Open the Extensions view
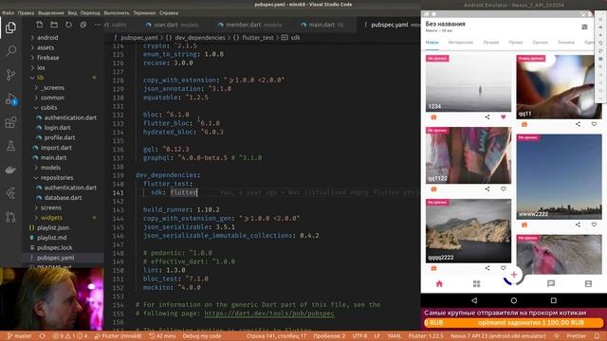607x341 pixels. pyautogui.click(x=10, y=122)
